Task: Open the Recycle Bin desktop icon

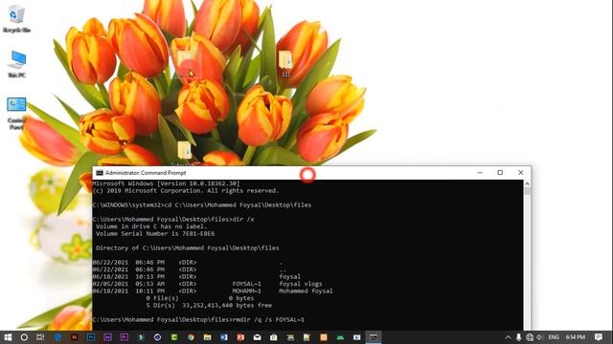Action: (x=16, y=18)
